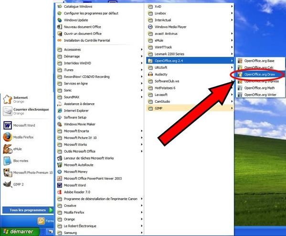Expand the GIMP folder arrow
The image size is (286, 236).
pos(232,108)
